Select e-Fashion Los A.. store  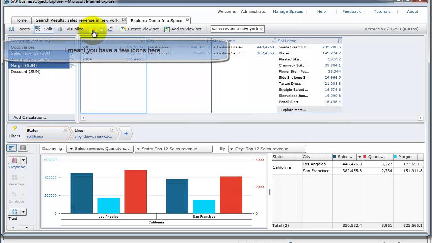pos(244,47)
